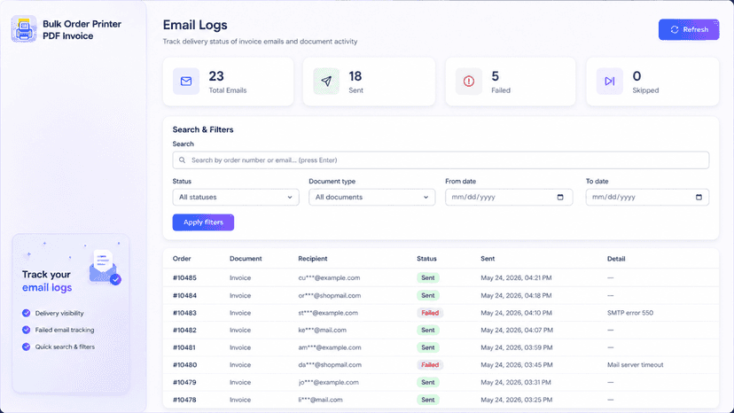734x413 pixels.
Task: Click the 18 Sent count
Action: pyautogui.click(x=355, y=76)
